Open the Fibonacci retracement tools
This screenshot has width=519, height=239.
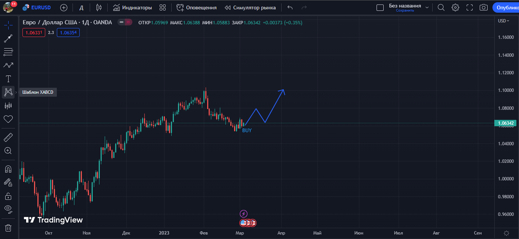point(8,52)
